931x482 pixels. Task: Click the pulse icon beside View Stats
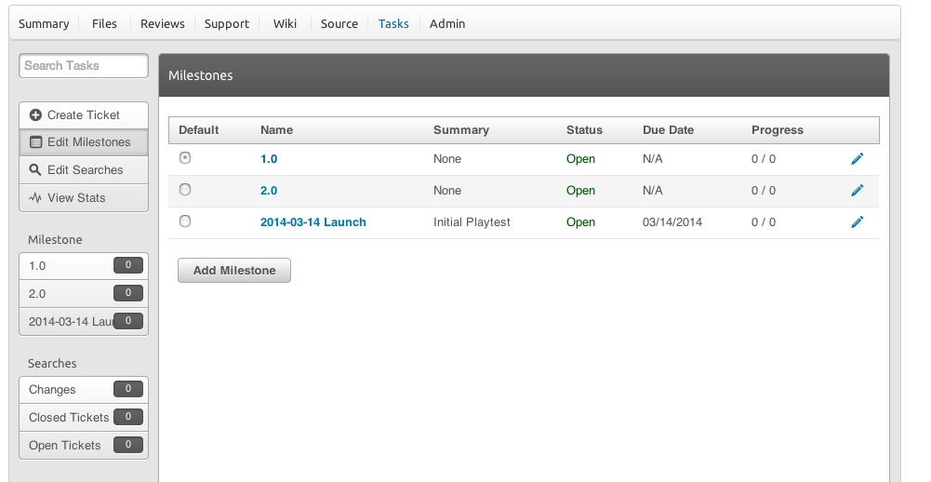pyautogui.click(x=35, y=198)
